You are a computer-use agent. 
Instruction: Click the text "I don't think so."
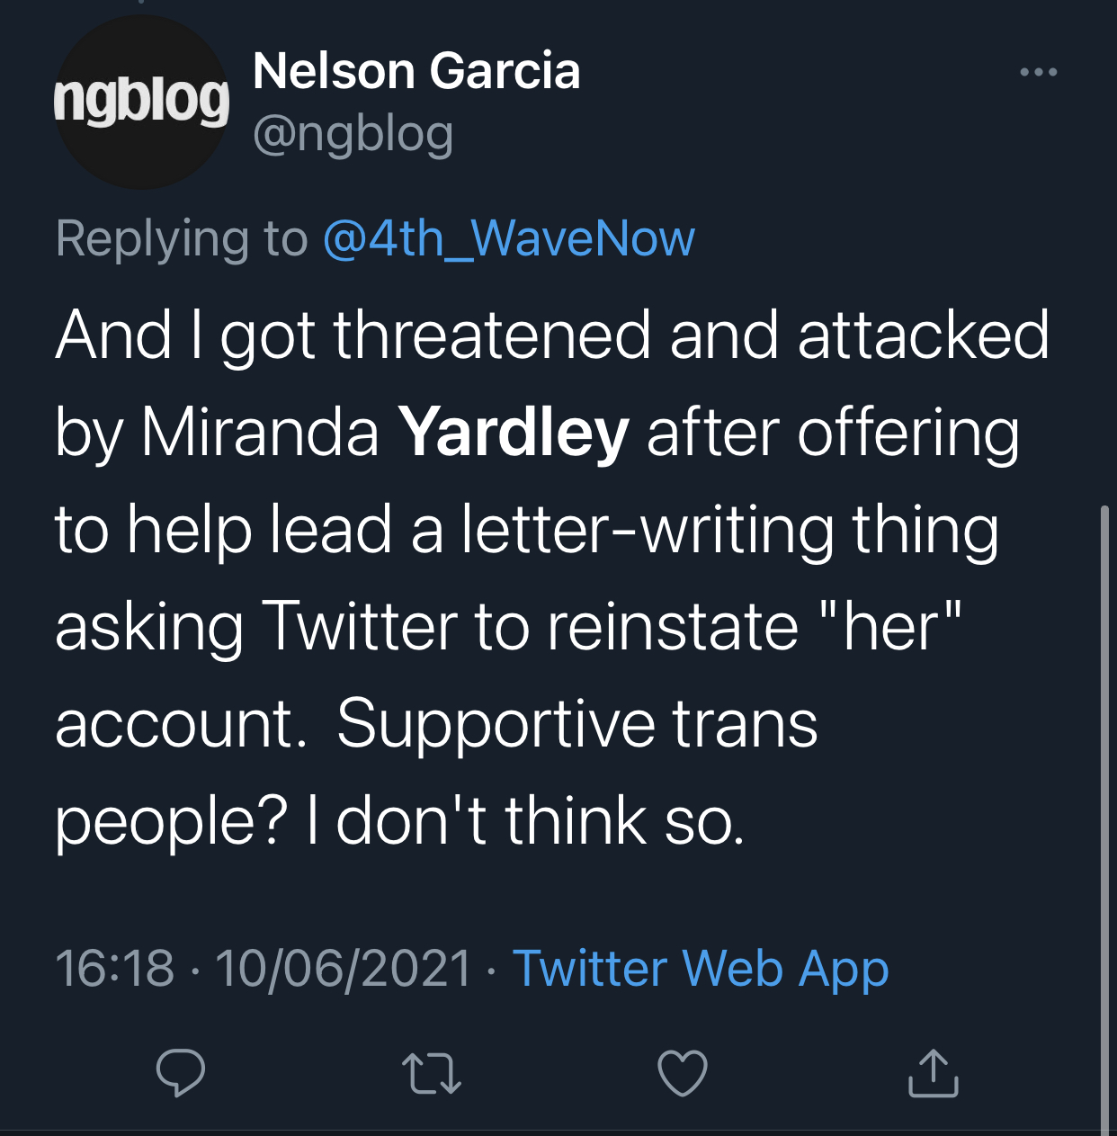pos(526,821)
